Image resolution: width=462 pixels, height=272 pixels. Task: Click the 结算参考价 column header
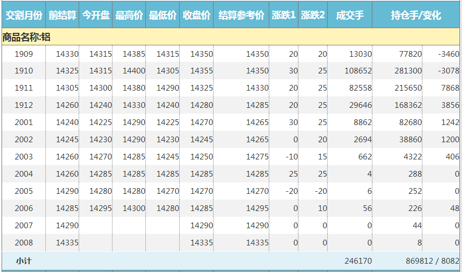[241, 15]
